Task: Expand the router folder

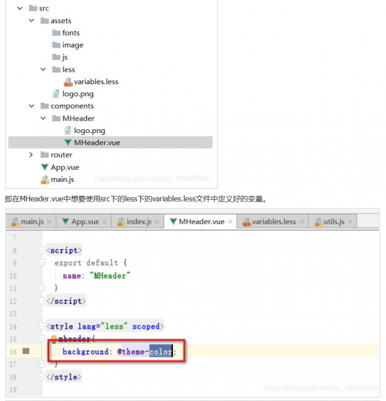Action: point(31,155)
